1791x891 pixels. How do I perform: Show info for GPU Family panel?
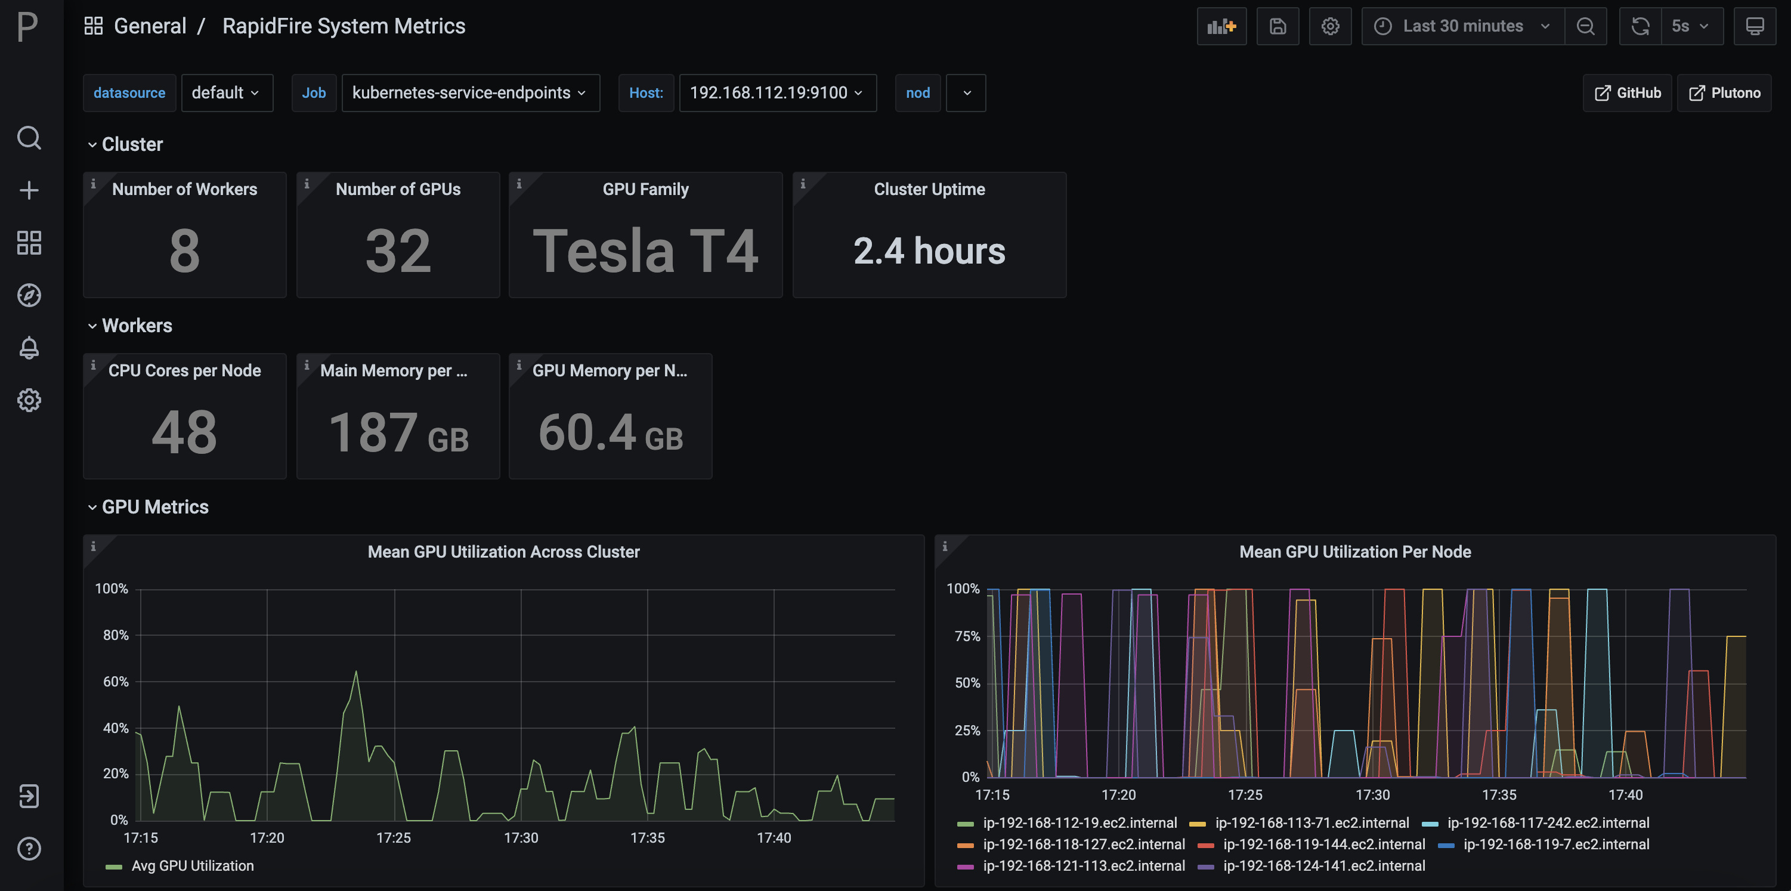(x=519, y=184)
